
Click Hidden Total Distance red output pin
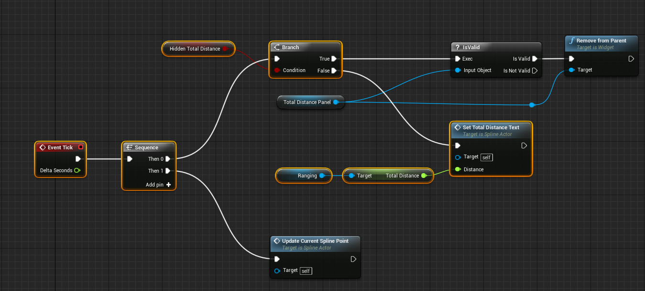point(225,49)
